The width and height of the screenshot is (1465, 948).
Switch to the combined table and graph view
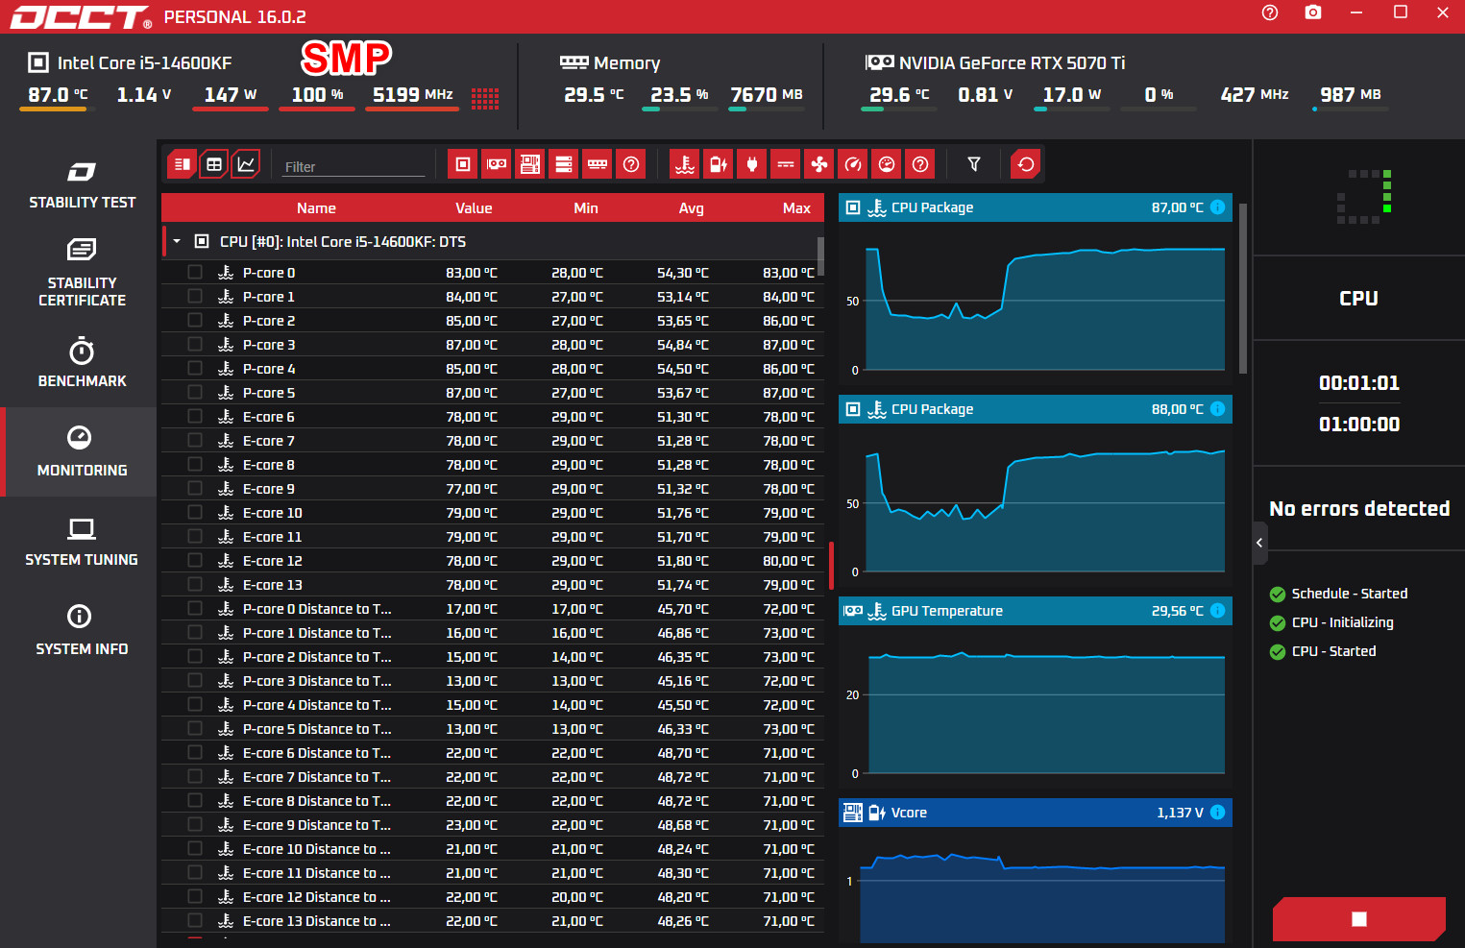(182, 164)
